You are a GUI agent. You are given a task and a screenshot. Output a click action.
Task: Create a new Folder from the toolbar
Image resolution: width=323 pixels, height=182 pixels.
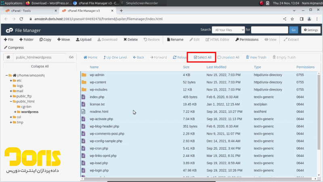[x=26, y=39]
